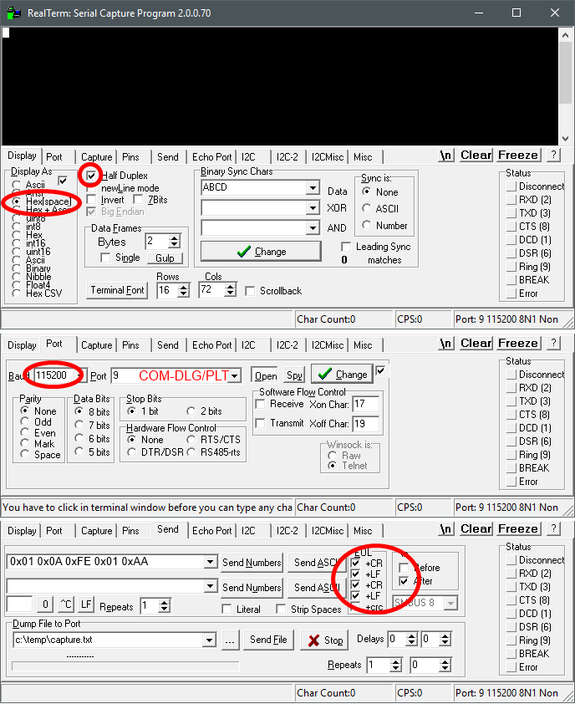
Task: Uncheck the After checkbox
Action: click(x=404, y=581)
